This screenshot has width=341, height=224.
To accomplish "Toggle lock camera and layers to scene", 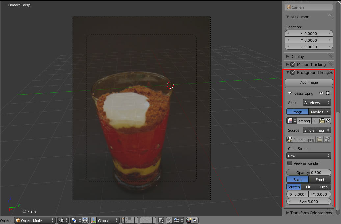I will (161, 220).
